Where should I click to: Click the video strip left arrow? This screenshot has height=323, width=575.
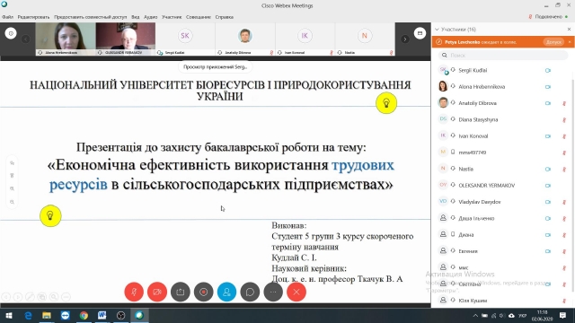click(x=25, y=39)
